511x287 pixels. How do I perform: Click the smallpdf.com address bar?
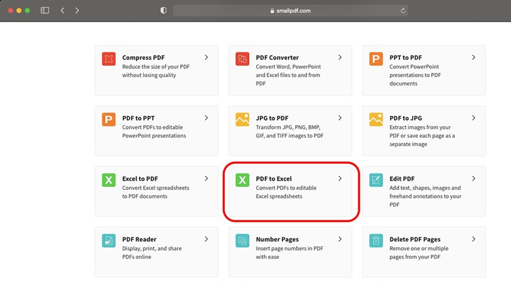[x=290, y=11]
